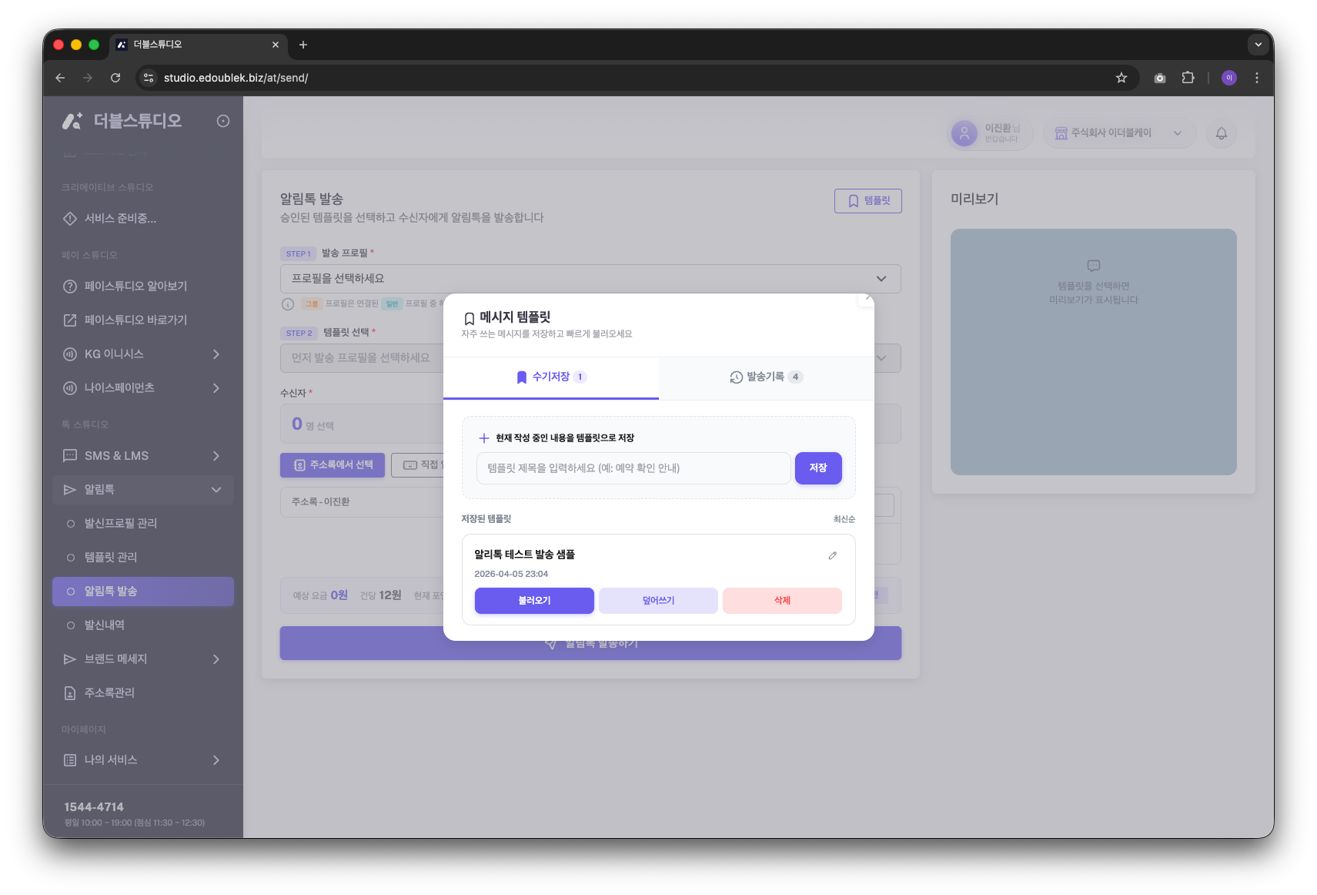Image resolution: width=1317 pixels, height=895 pixels.
Task: Expand KG 이니시스 menu
Action: (x=143, y=354)
